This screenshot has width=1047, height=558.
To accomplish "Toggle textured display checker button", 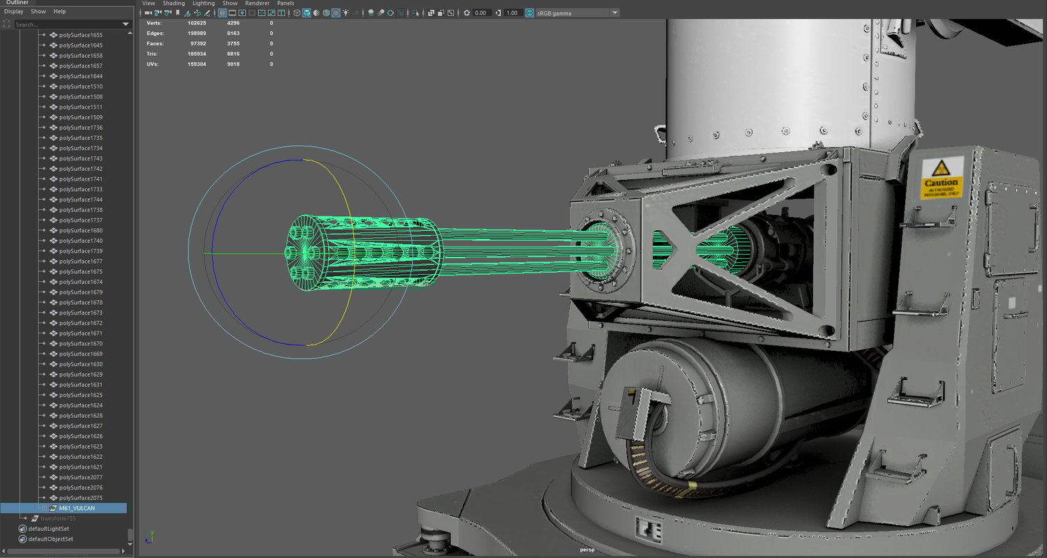I will pos(336,13).
